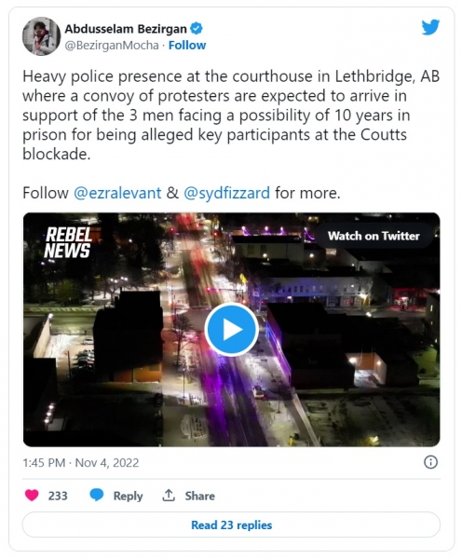
Task: Open the @sydfizzard mention link
Action: (x=226, y=193)
